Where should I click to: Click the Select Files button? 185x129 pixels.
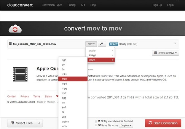(22, 123)
